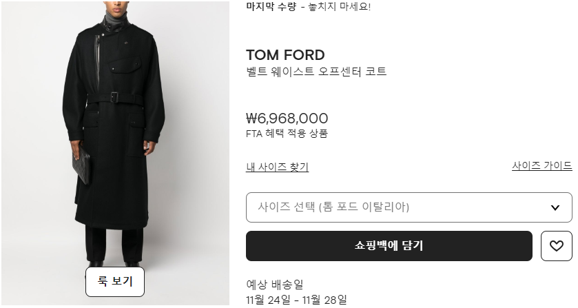578x308 pixels.
Task: Click the 쇼핑백에 담기 button
Action: 389,246
